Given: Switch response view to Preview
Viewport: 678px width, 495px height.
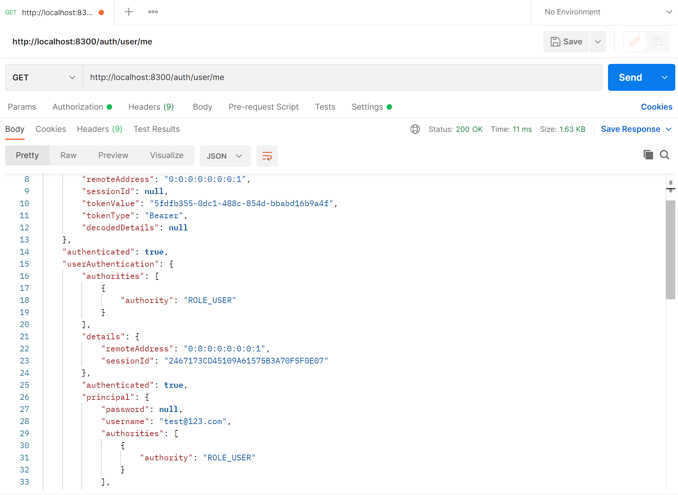Looking at the screenshot, I should (113, 155).
